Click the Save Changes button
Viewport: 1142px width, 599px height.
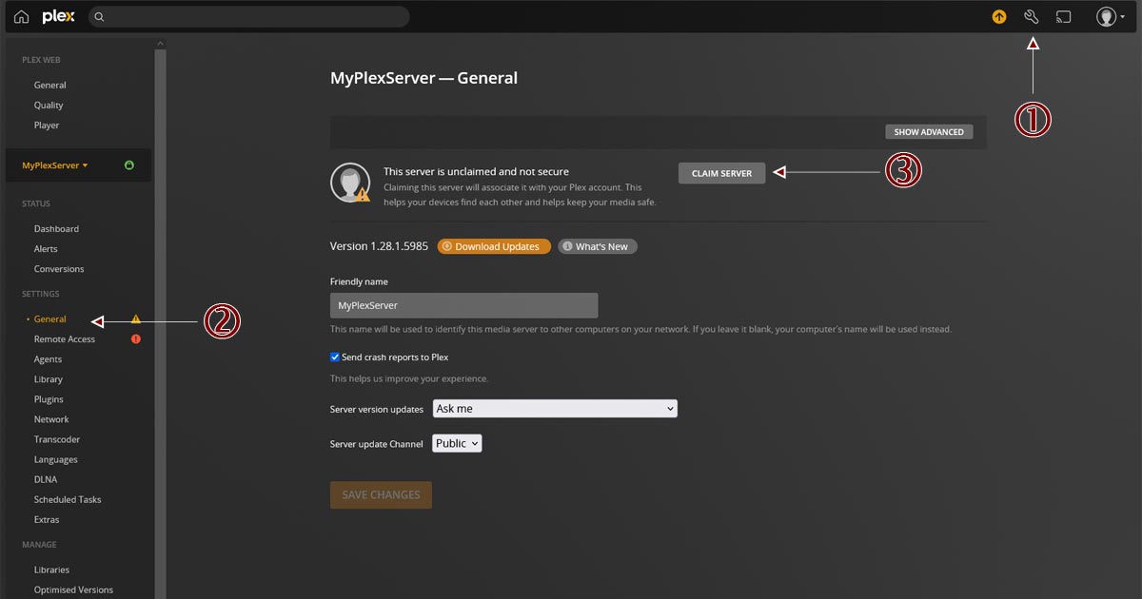click(381, 494)
